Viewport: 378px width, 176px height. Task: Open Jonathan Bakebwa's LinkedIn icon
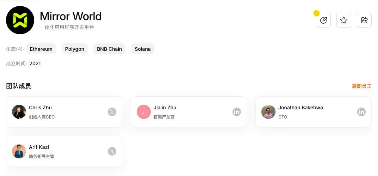361,112
